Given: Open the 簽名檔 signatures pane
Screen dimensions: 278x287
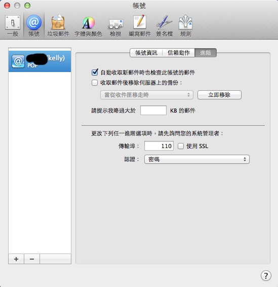Looking at the screenshot, I should tap(164, 26).
